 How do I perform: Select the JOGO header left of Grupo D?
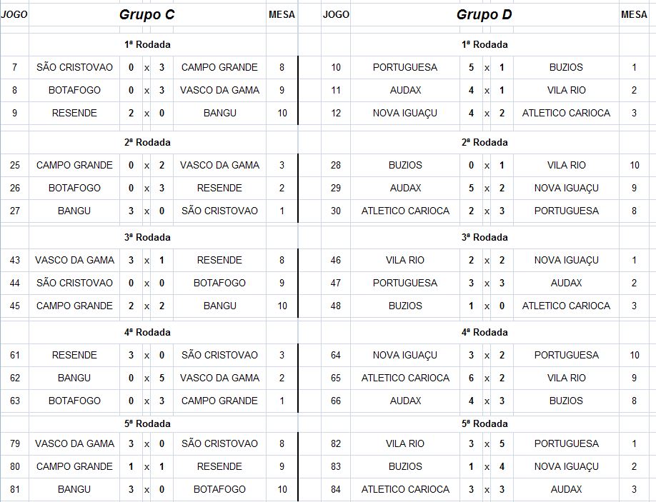336,14
